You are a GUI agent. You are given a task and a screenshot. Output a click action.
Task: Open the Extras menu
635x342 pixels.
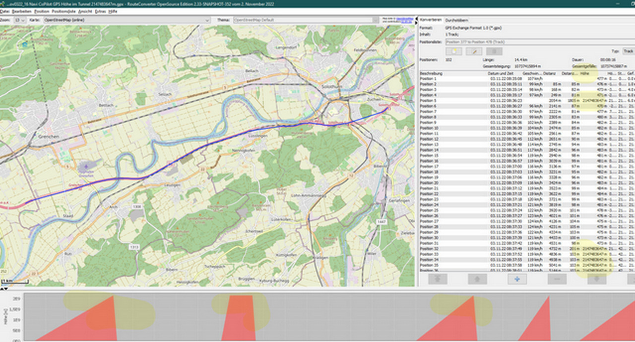[100, 11]
